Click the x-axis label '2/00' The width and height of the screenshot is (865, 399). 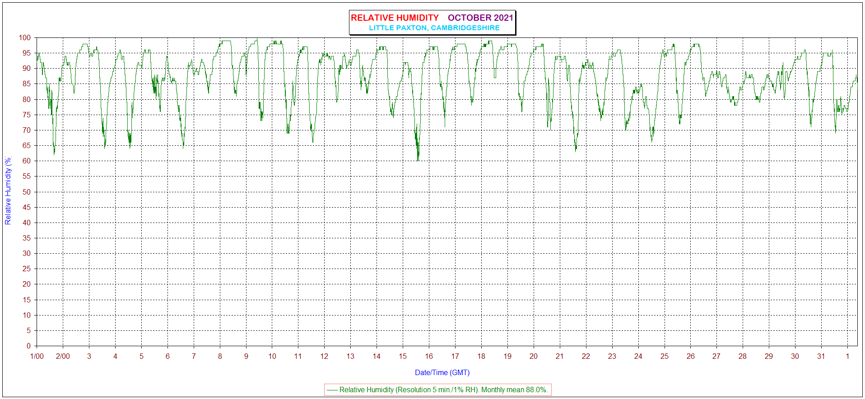pyautogui.click(x=63, y=356)
